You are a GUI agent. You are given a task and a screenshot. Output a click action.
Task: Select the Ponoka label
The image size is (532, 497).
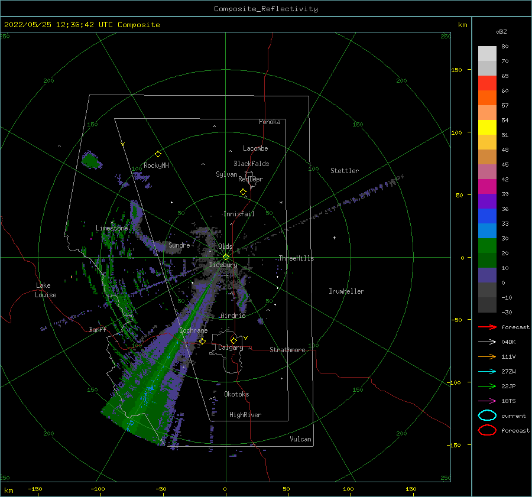point(270,122)
